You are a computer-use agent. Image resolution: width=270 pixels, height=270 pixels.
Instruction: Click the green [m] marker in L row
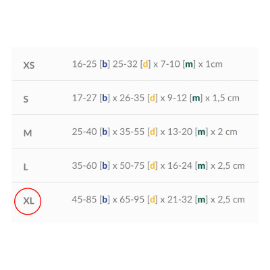point(201,166)
